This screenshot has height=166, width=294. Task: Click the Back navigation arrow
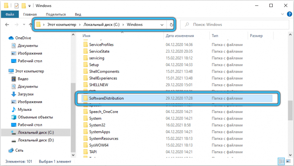point(7,25)
